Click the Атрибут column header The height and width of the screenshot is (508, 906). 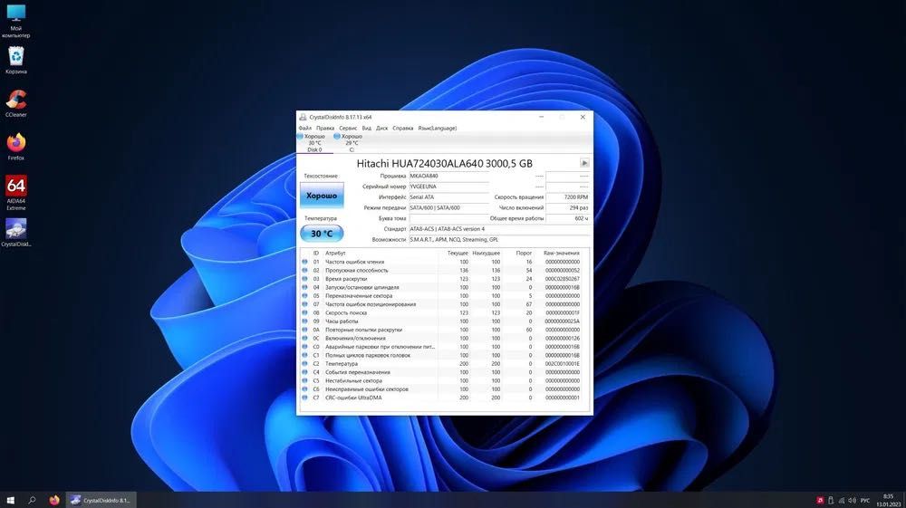click(335, 254)
